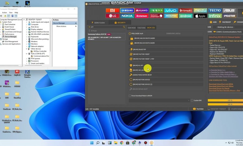Select the Spreadtrum brand logo
This screenshot has width=243, height=146.
(230, 16)
